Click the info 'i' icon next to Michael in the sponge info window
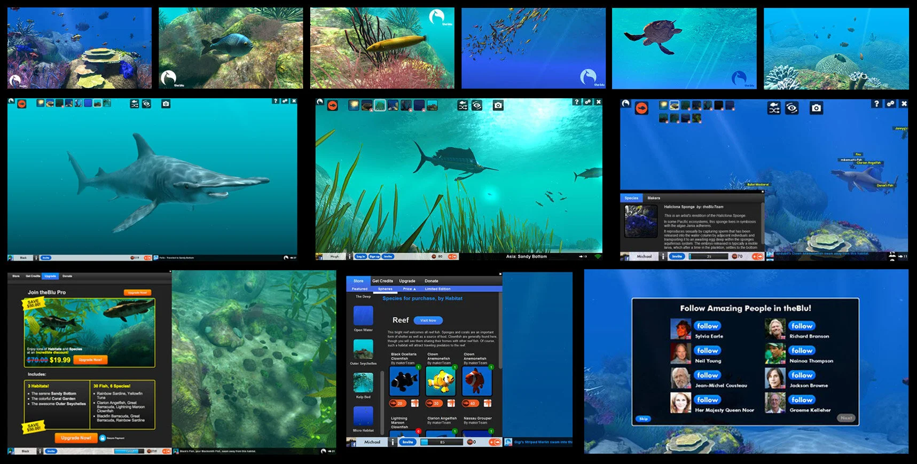Image resolution: width=917 pixels, height=464 pixels. coord(664,256)
